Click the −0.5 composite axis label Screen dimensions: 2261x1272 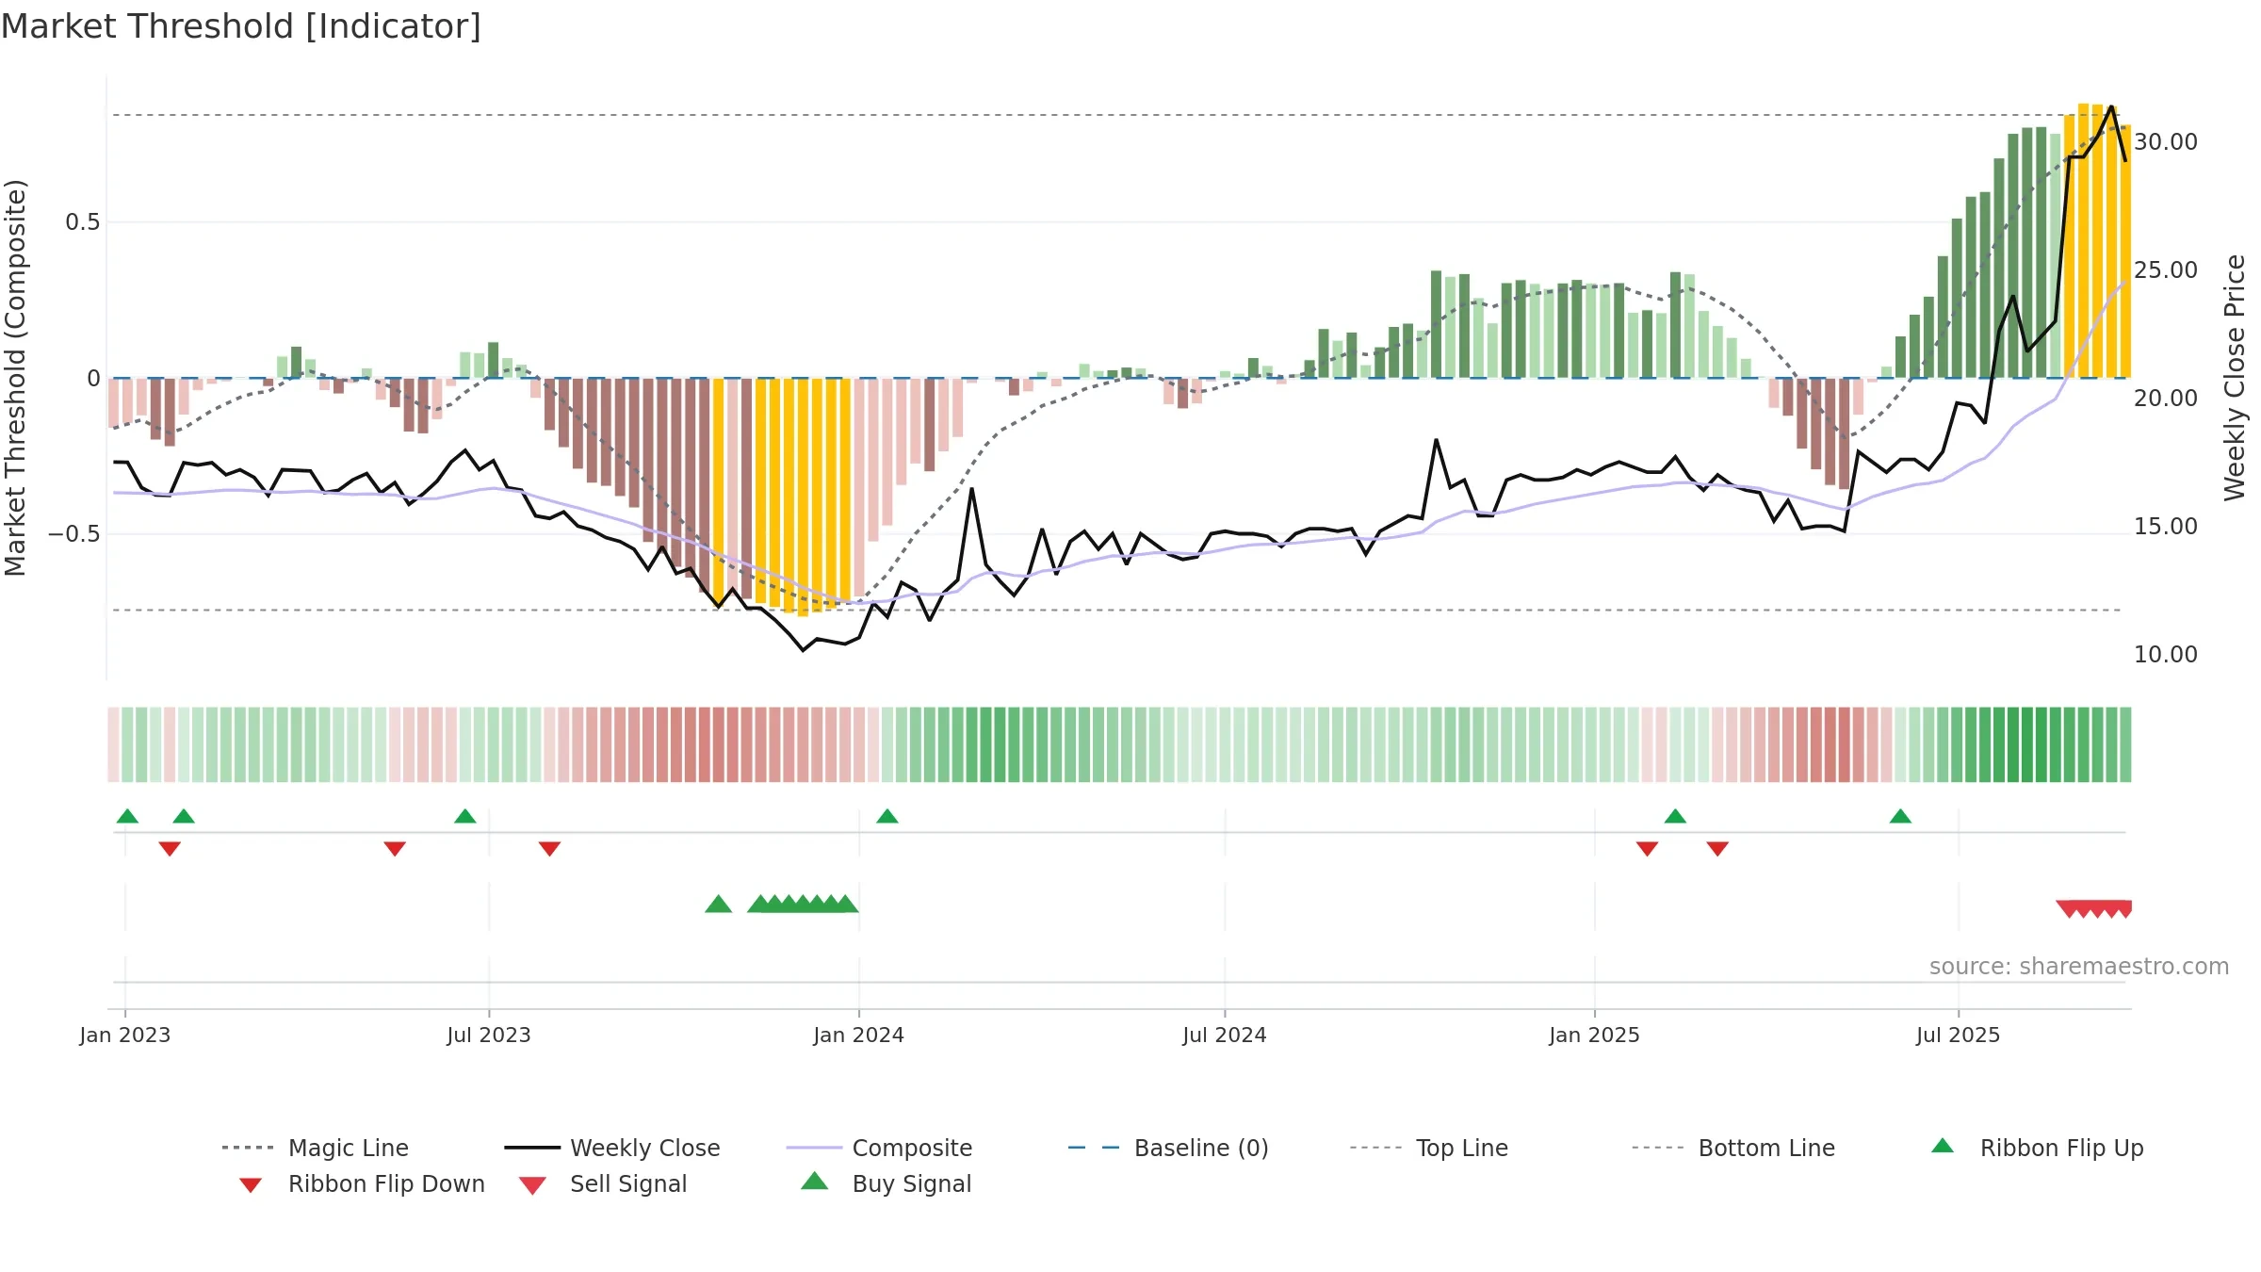tap(74, 534)
